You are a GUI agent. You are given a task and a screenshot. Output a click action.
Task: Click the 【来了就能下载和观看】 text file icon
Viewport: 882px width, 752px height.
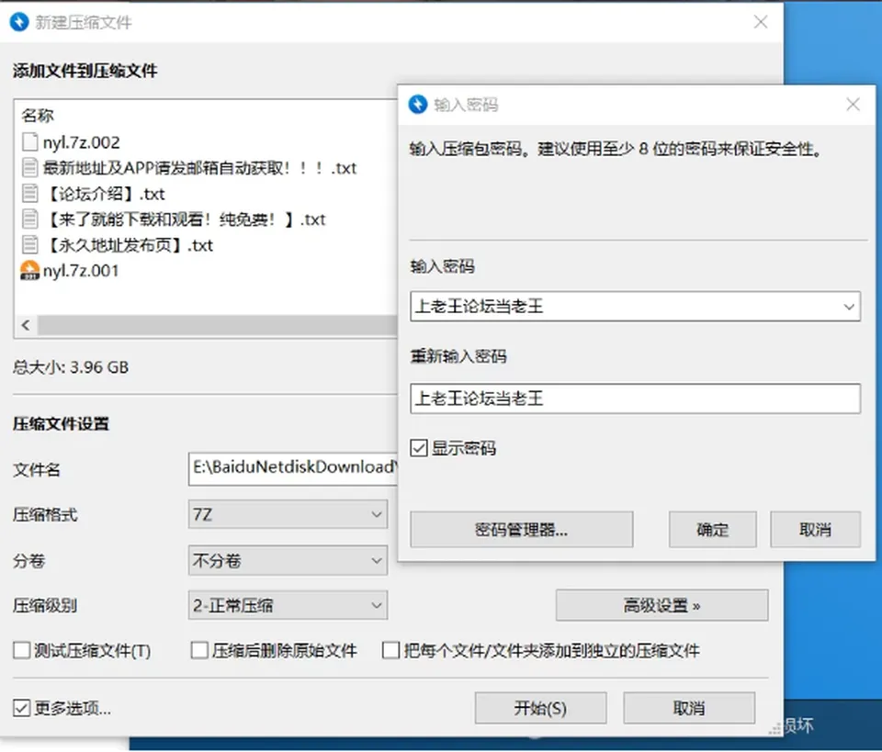(29, 219)
